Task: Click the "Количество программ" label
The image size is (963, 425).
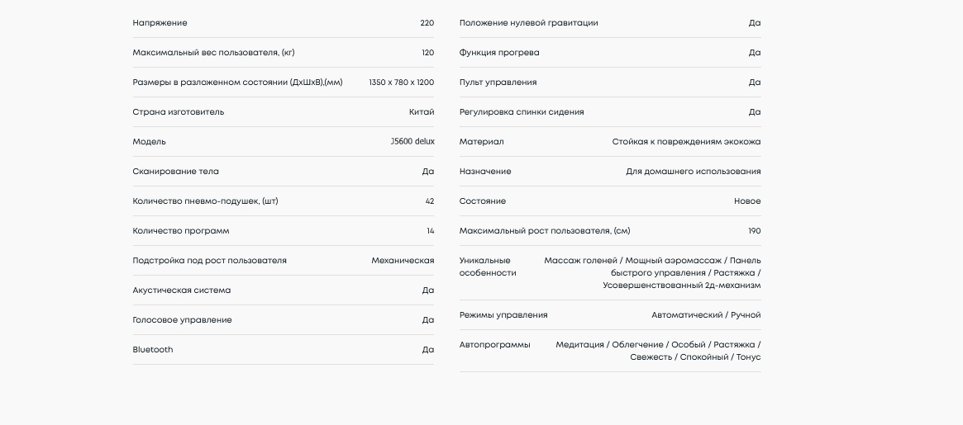Action: (x=181, y=231)
